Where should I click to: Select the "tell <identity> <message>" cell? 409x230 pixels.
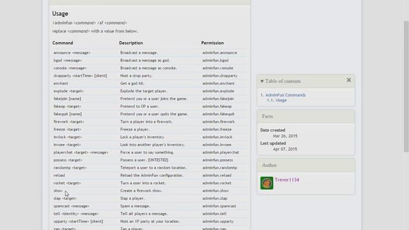tap(76, 214)
